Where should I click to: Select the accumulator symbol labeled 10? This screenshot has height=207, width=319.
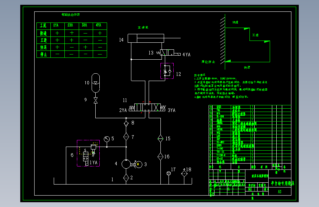[x=96, y=83]
